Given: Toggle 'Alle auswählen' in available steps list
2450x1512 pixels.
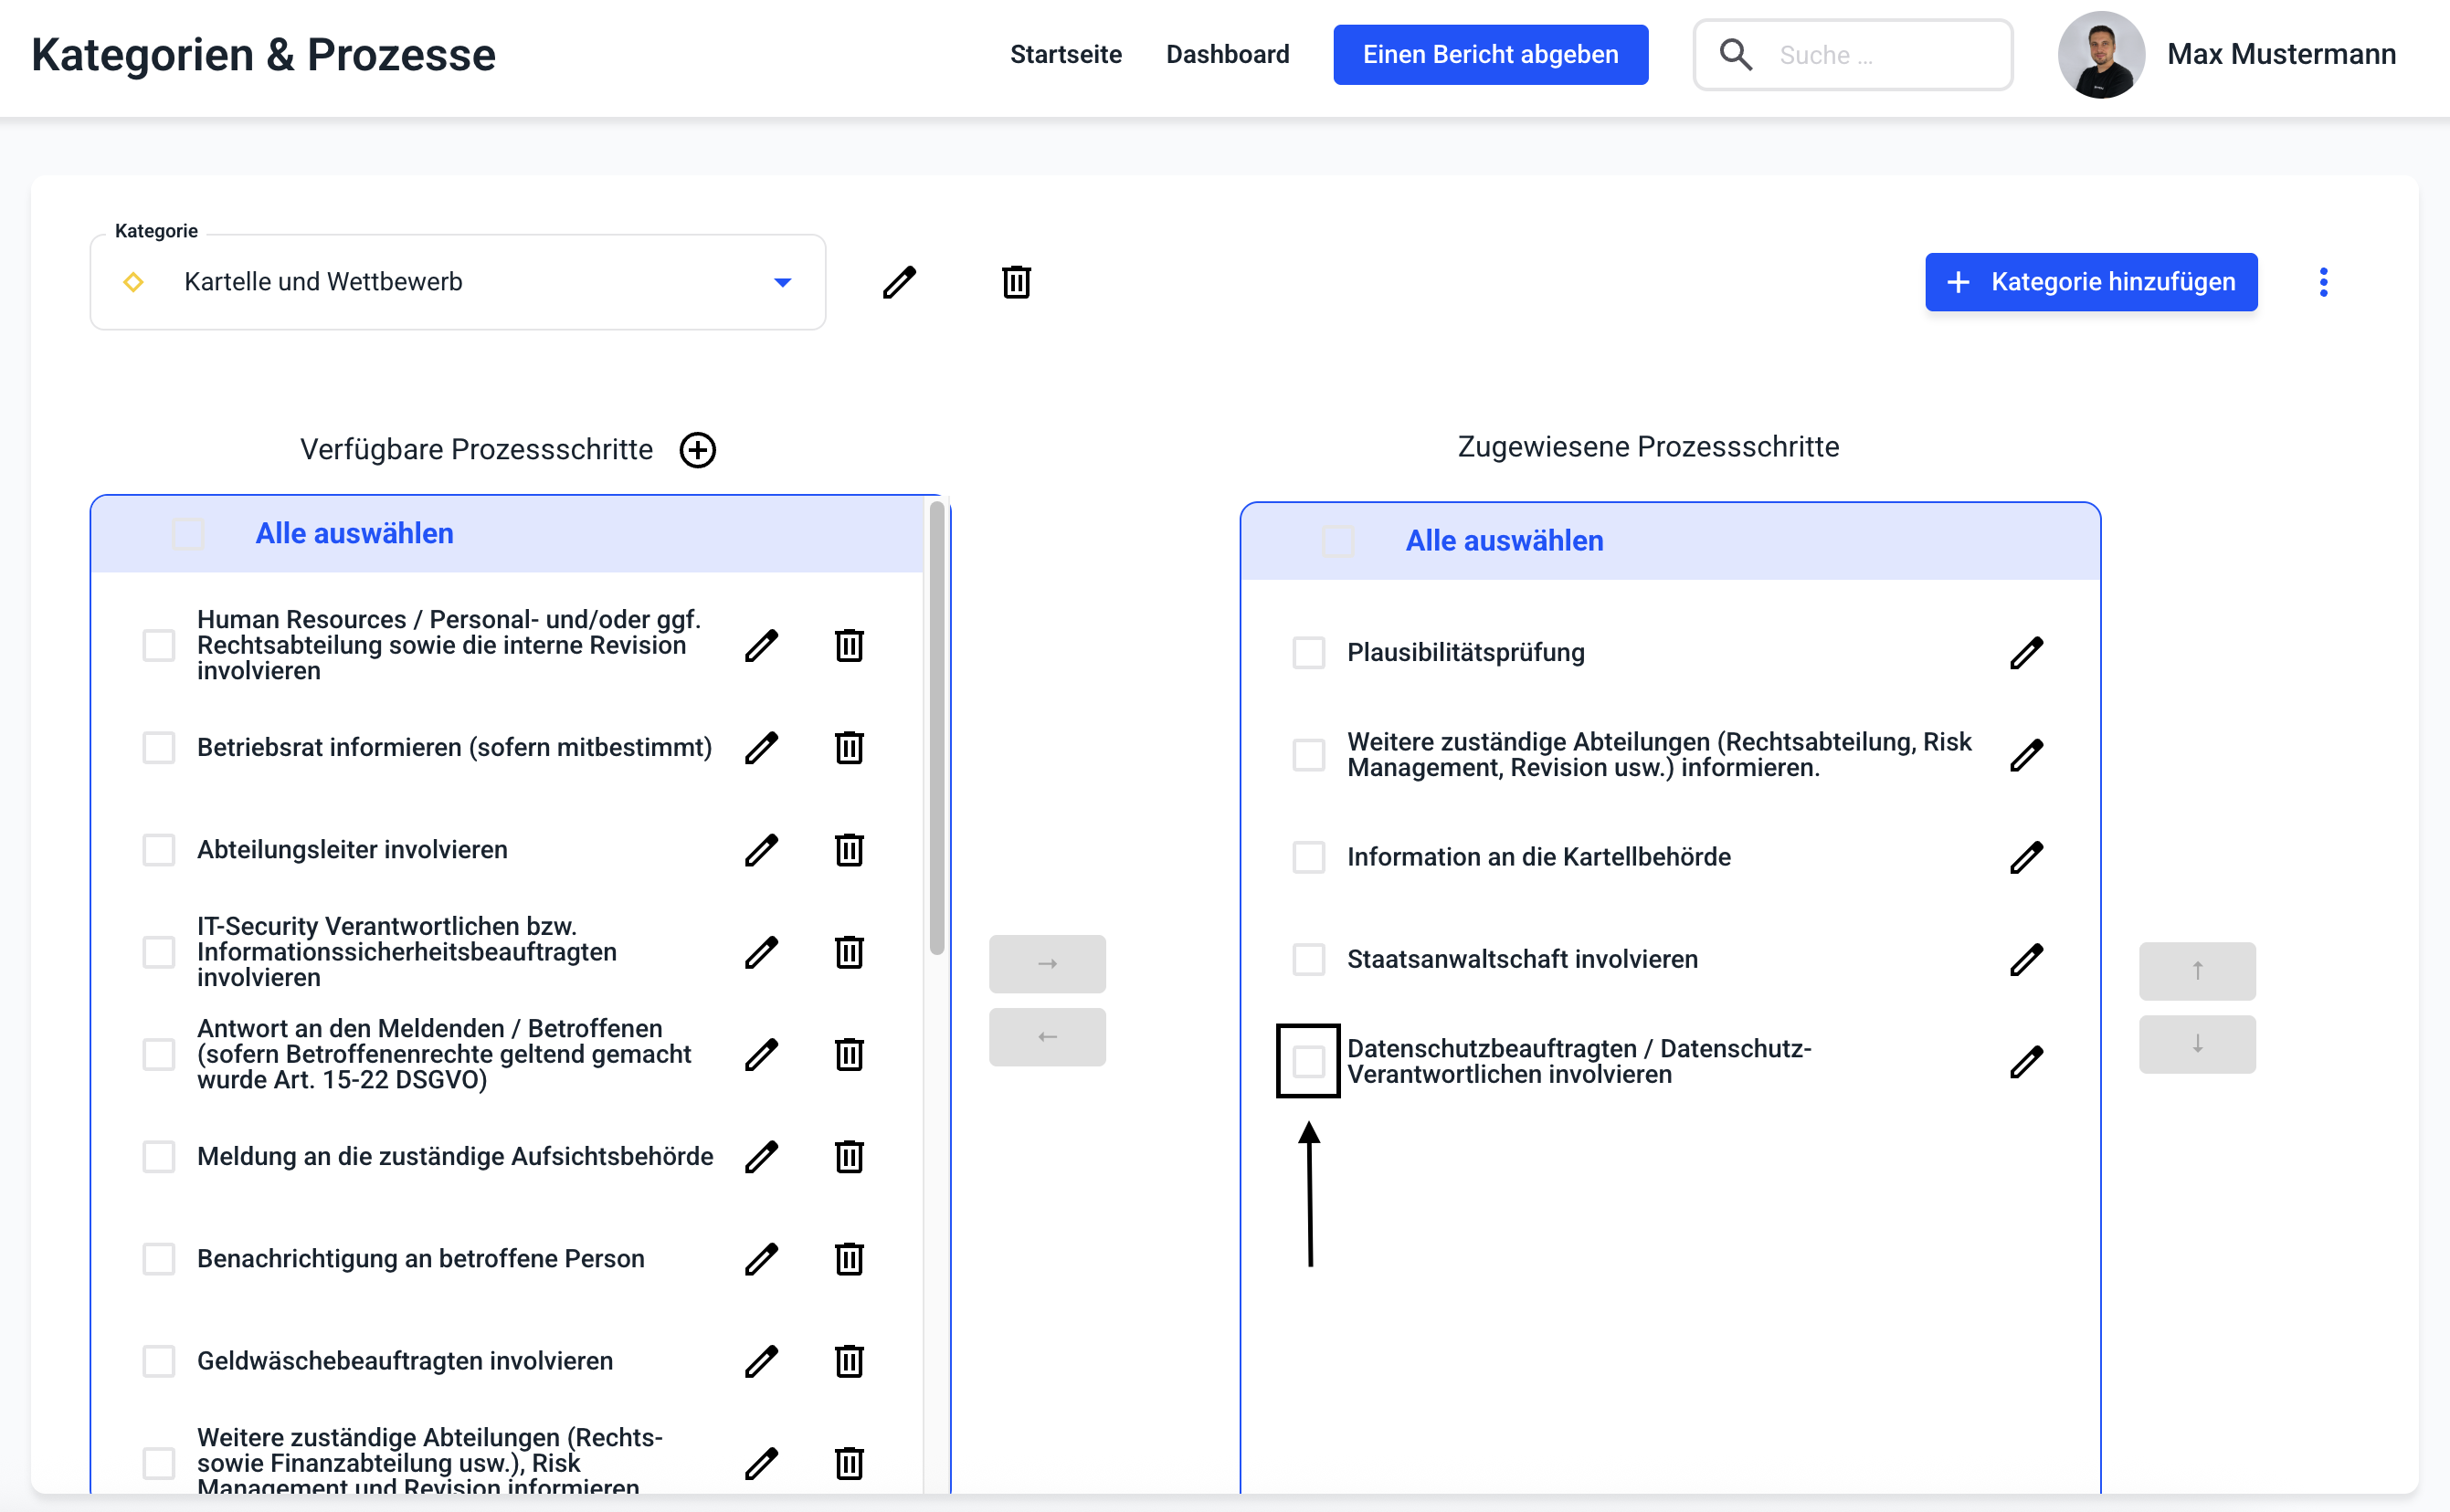Looking at the screenshot, I should click(x=188, y=534).
